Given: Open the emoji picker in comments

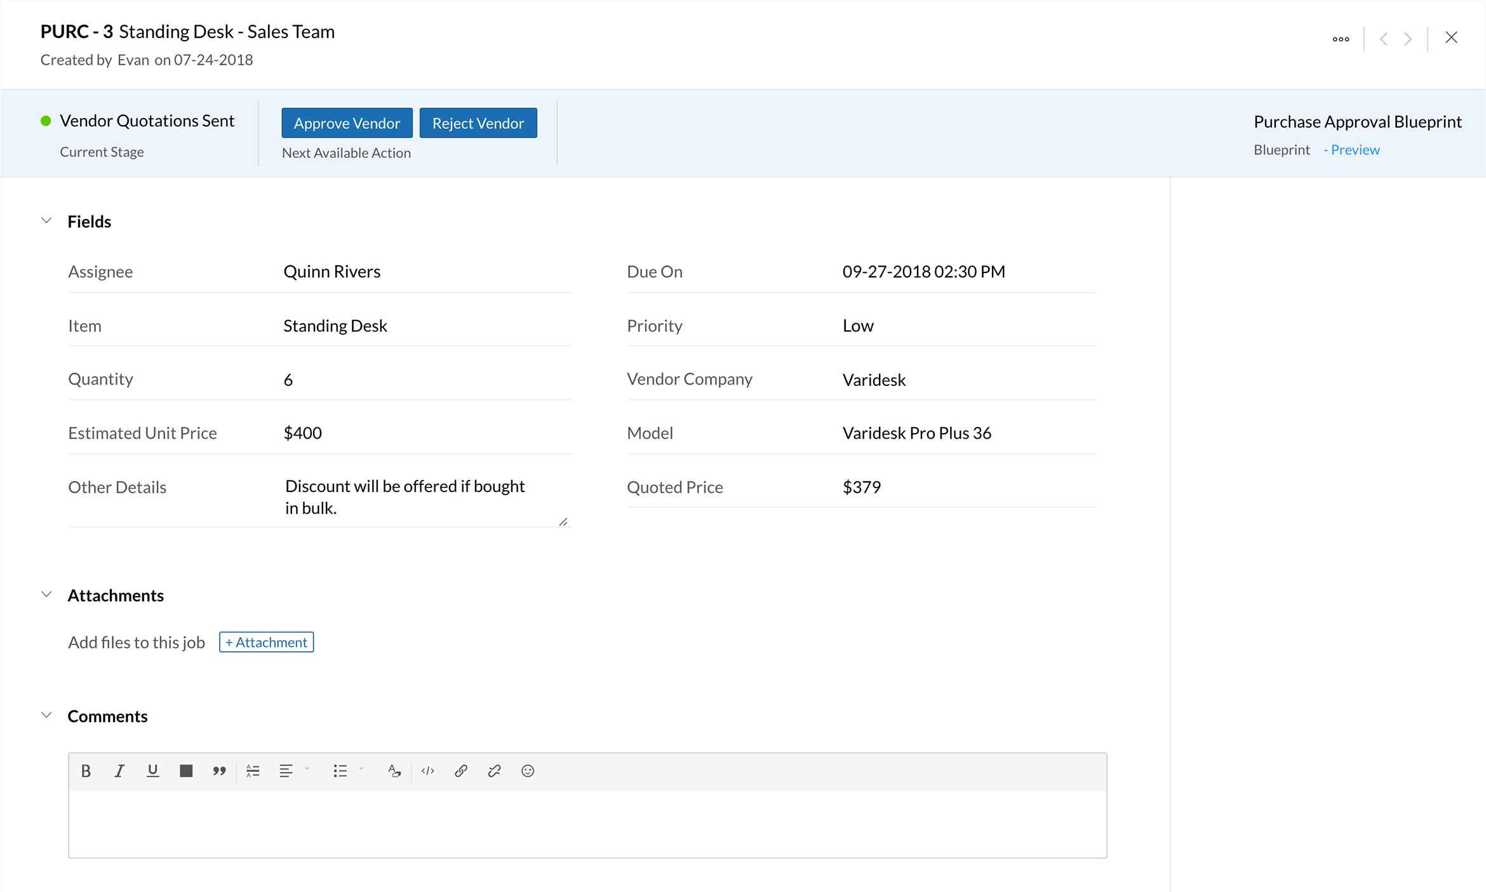Looking at the screenshot, I should pos(528,771).
